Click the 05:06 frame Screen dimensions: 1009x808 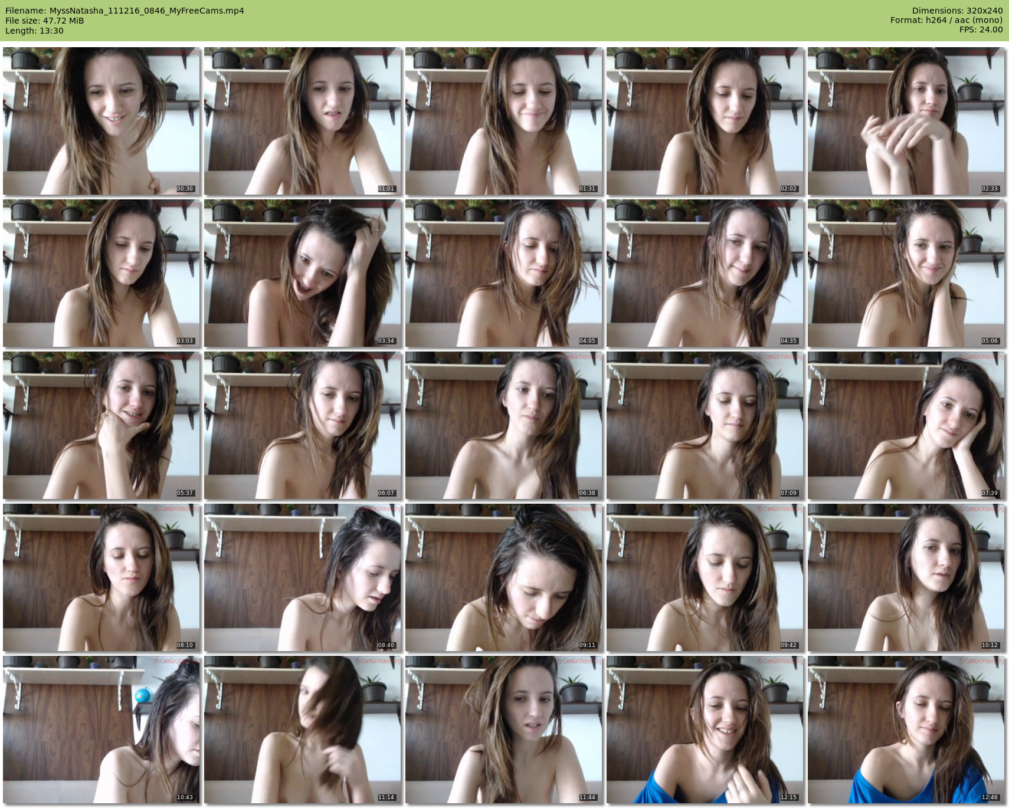906,273
